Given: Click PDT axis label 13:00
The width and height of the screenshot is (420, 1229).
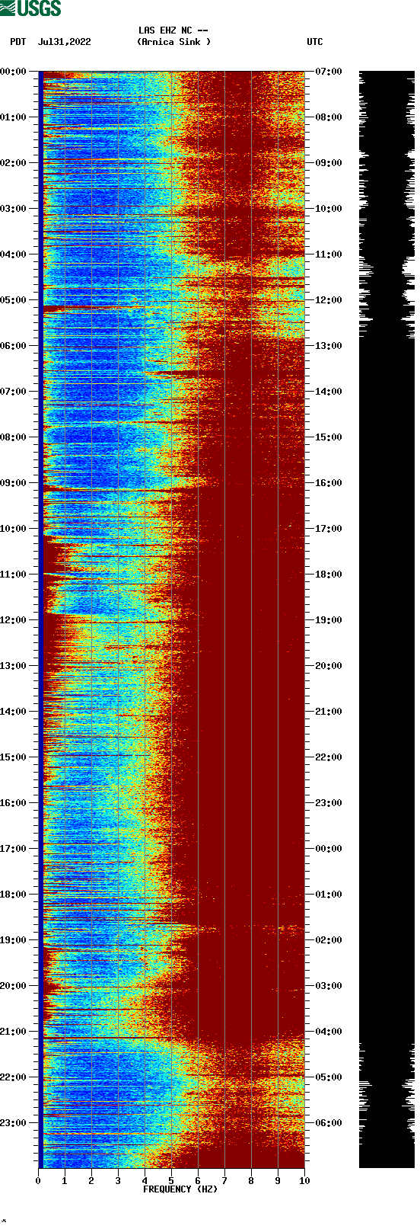Looking at the screenshot, I should (x=14, y=666).
